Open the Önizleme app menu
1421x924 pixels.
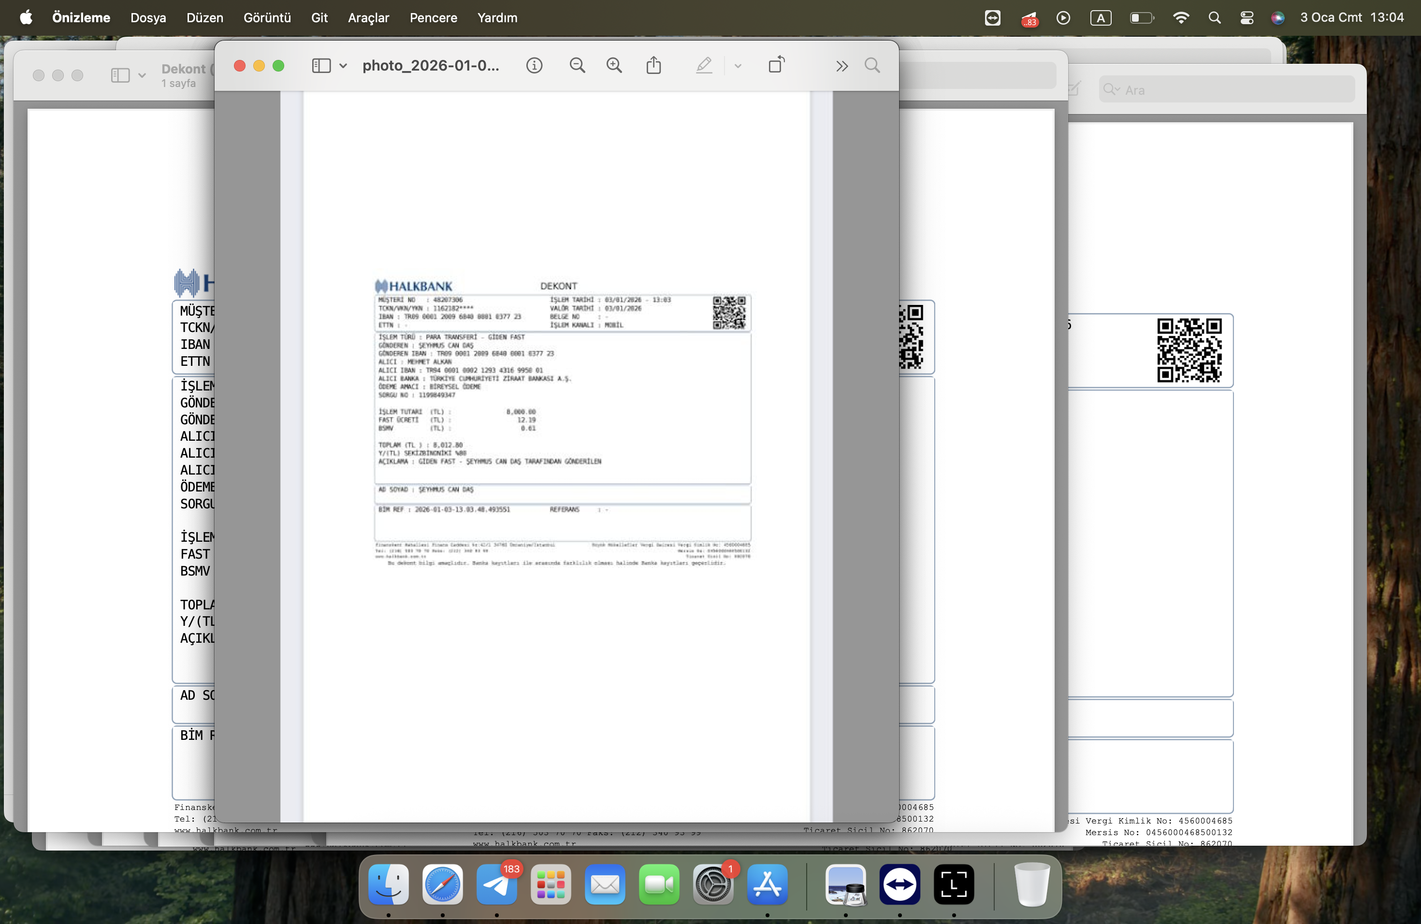click(81, 18)
